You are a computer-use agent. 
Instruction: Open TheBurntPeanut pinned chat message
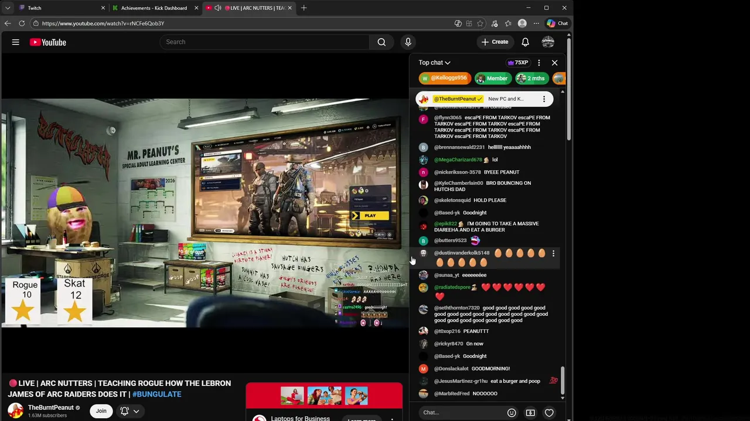click(x=485, y=99)
